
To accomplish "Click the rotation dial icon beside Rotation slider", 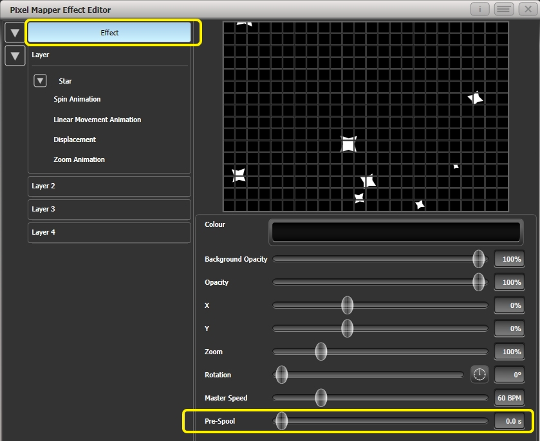I will [479, 374].
